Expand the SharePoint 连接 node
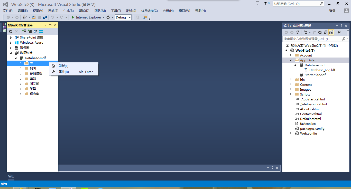 point(11,37)
